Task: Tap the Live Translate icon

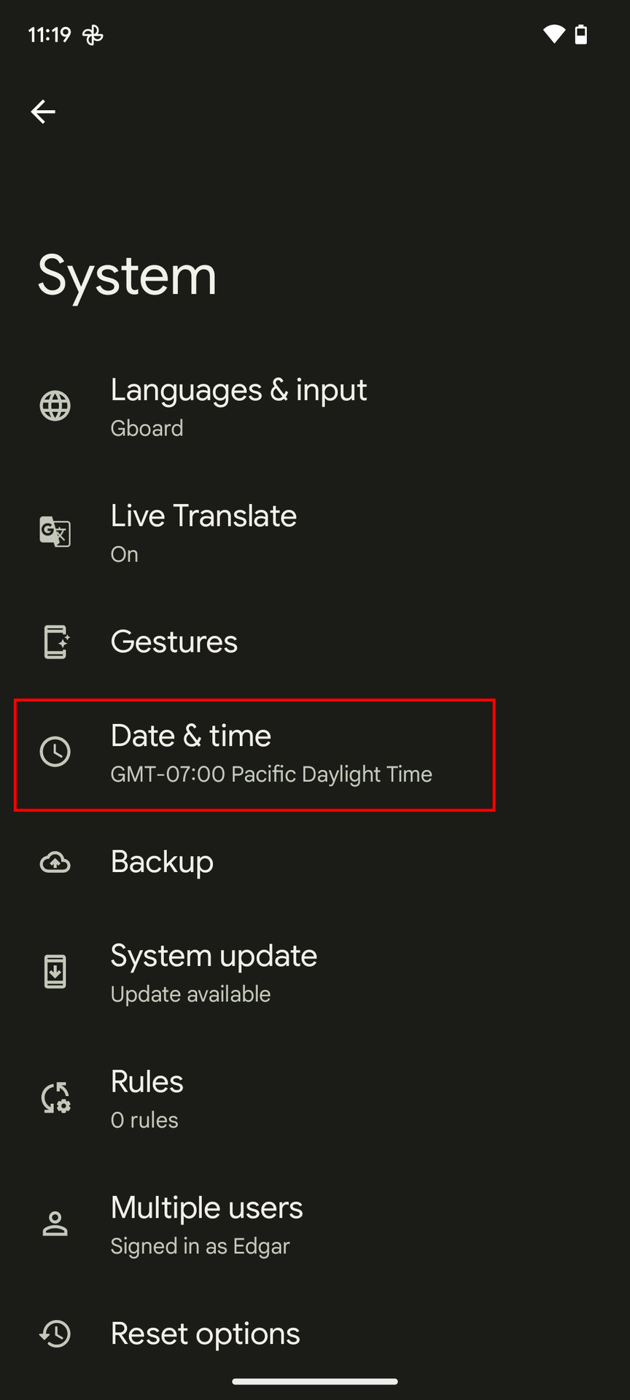Action: coord(55,532)
